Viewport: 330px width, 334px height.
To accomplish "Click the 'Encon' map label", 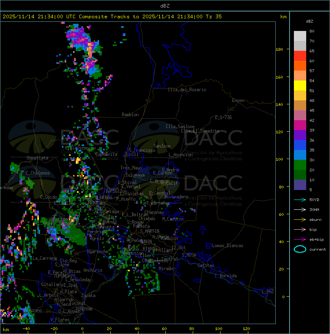I will click(x=238, y=100).
